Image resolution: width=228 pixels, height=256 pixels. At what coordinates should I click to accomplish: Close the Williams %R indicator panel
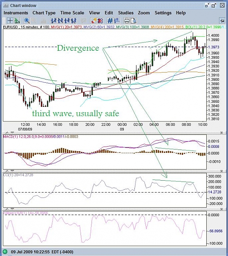[221, 209]
